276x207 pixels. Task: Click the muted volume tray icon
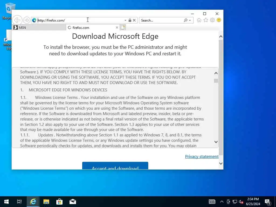click(241, 202)
